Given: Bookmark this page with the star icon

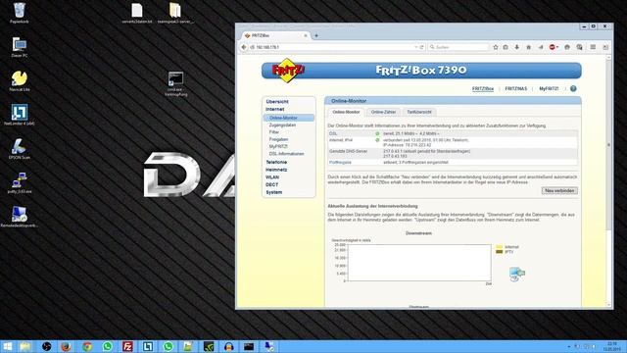Looking at the screenshot, I should click(x=496, y=47).
